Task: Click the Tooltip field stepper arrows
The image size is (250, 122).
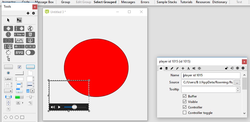Action: (238, 90)
